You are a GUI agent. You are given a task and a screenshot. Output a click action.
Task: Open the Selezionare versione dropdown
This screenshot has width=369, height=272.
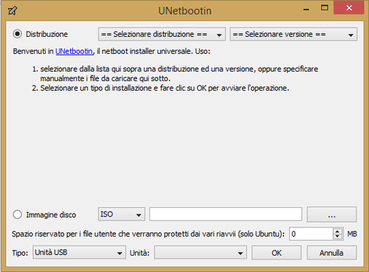(x=294, y=34)
